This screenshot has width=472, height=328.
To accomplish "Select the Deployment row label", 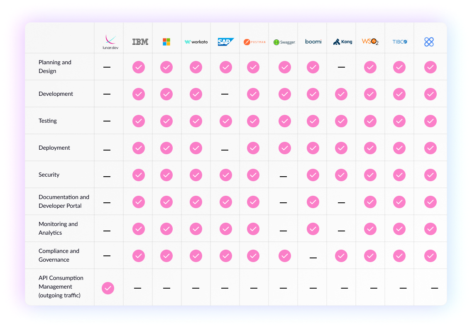I will click(54, 148).
